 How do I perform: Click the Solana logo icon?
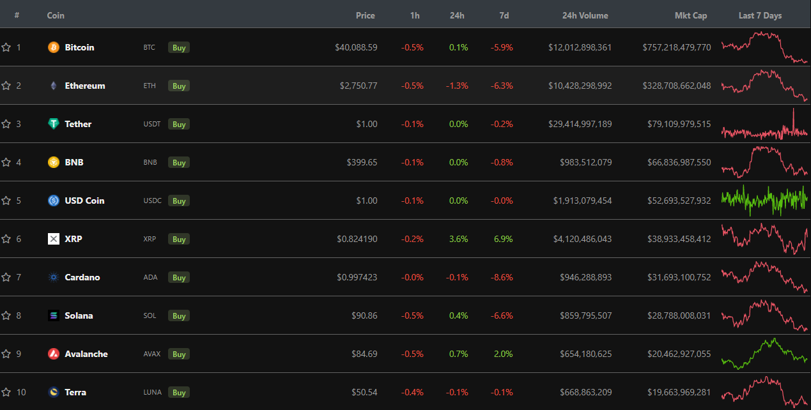point(54,315)
